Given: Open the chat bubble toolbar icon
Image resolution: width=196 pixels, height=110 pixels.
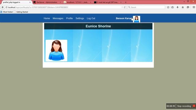Looking at the screenshot, I should pyautogui.click(x=188, y=7).
